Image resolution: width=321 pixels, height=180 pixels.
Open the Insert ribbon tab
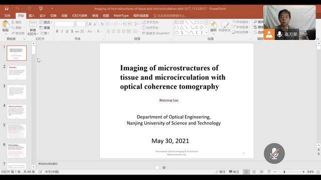click(32, 15)
